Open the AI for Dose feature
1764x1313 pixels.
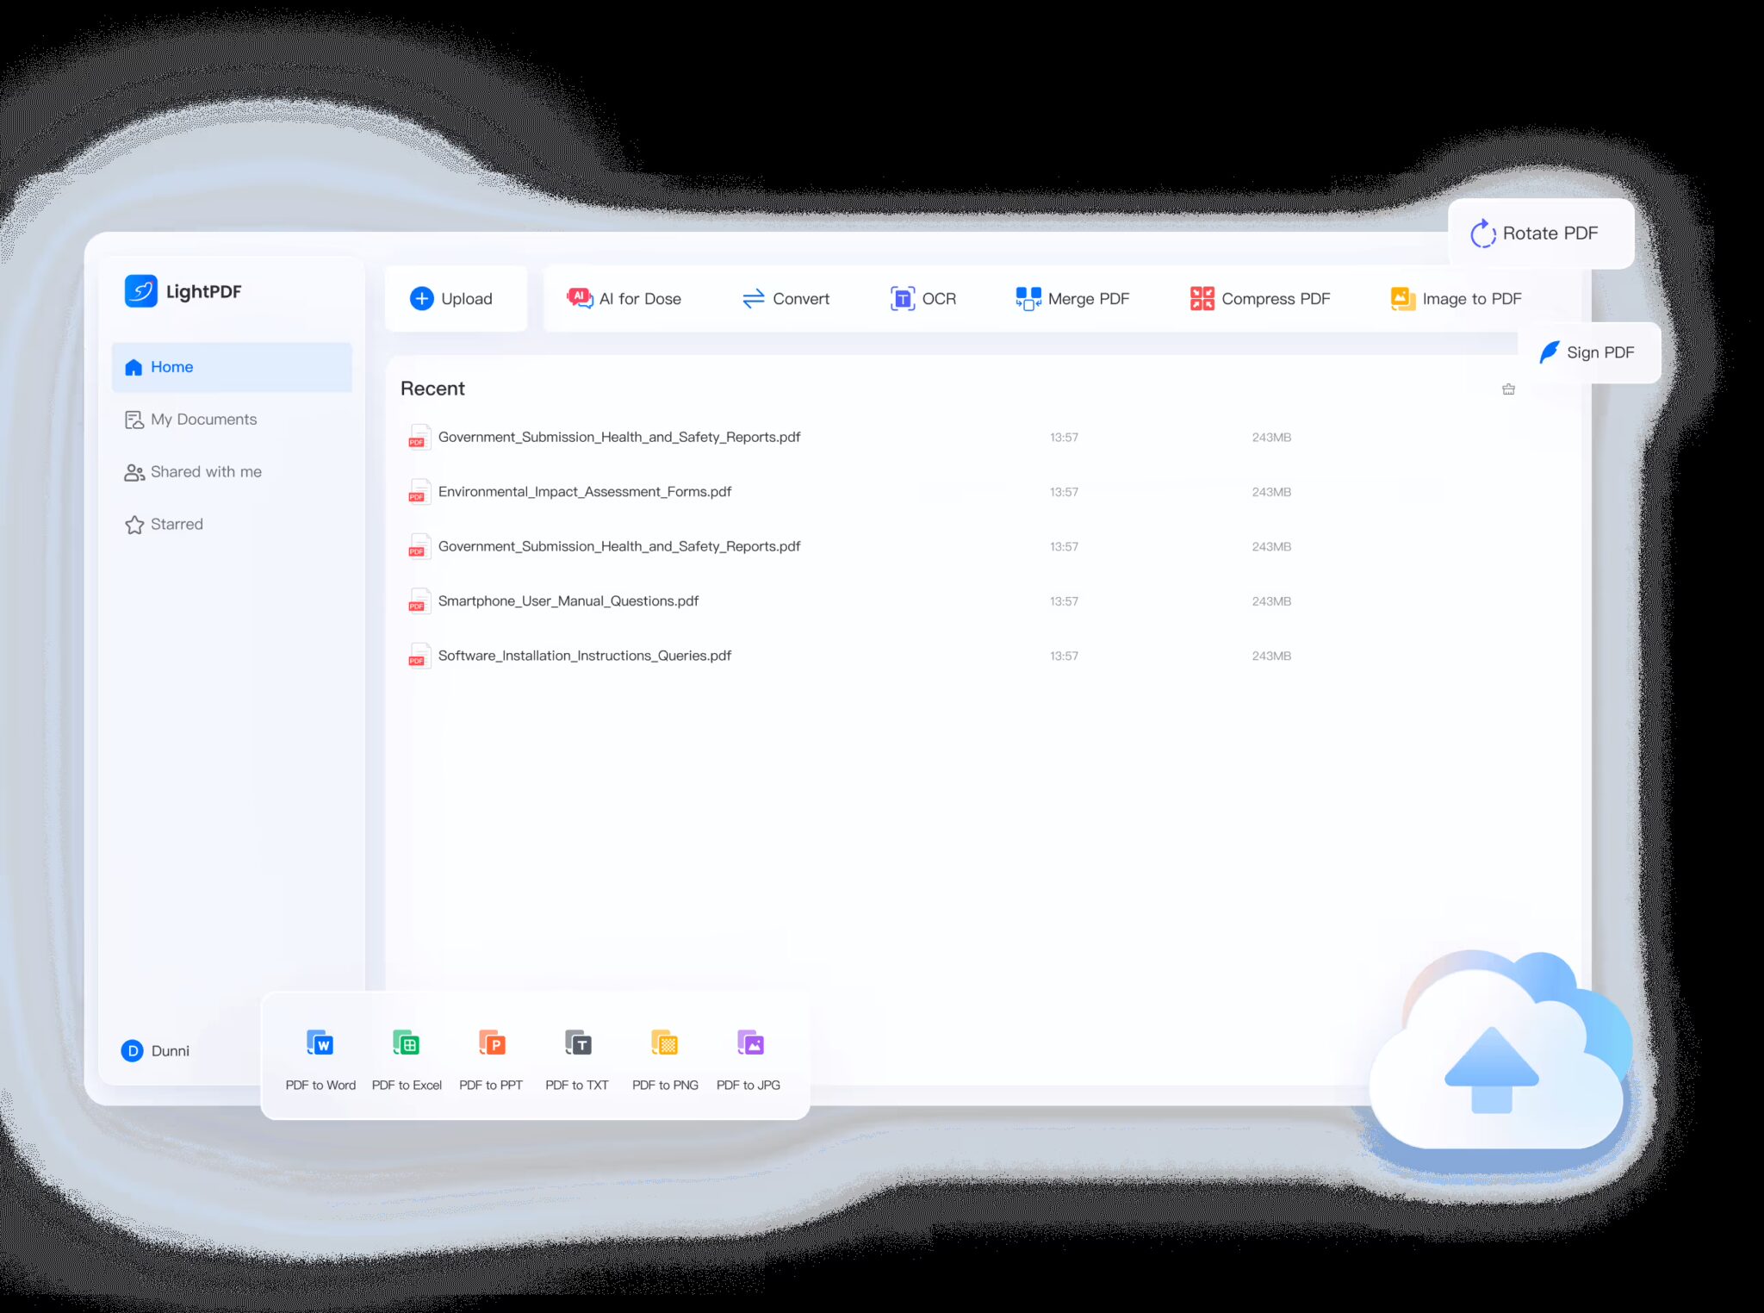[x=625, y=298]
